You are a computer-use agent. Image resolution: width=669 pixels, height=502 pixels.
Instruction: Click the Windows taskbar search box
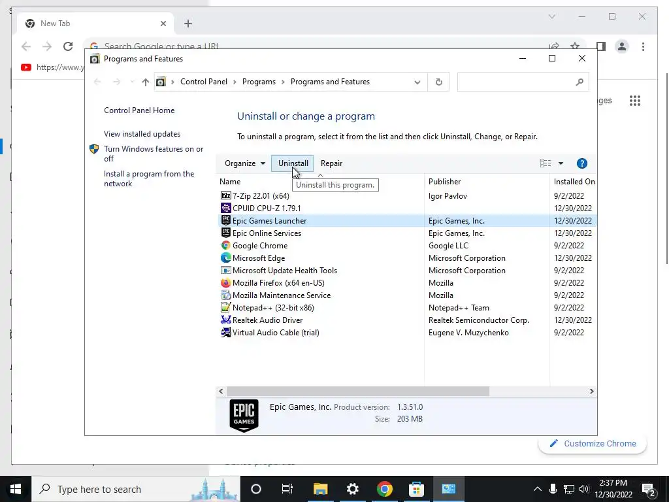coord(135,489)
